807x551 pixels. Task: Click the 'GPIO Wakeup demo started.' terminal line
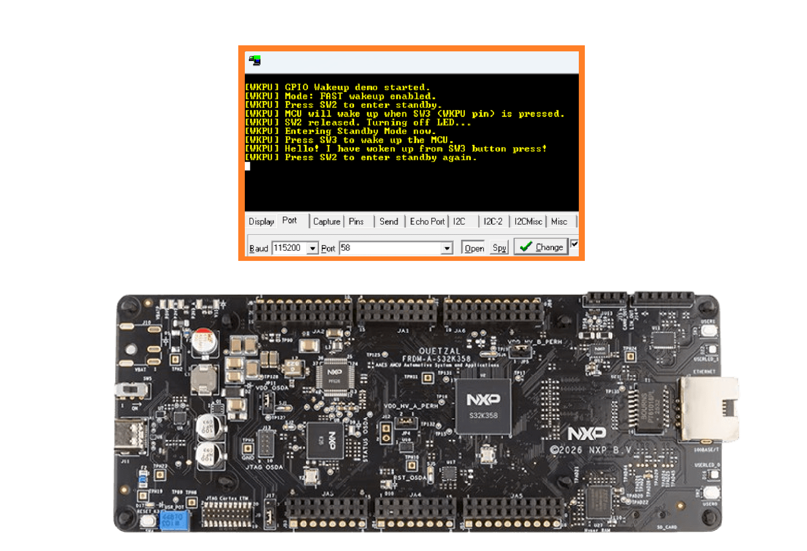(x=338, y=88)
